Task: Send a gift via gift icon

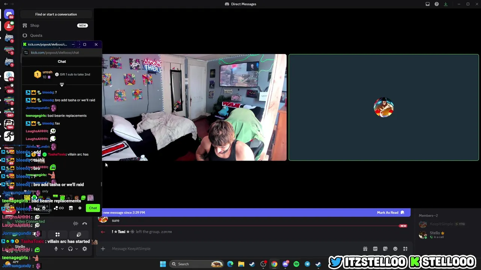Action: [x=365, y=249]
